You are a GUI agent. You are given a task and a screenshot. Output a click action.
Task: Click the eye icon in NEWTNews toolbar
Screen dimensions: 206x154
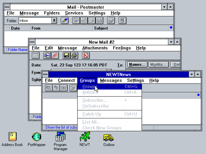tap(73, 88)
